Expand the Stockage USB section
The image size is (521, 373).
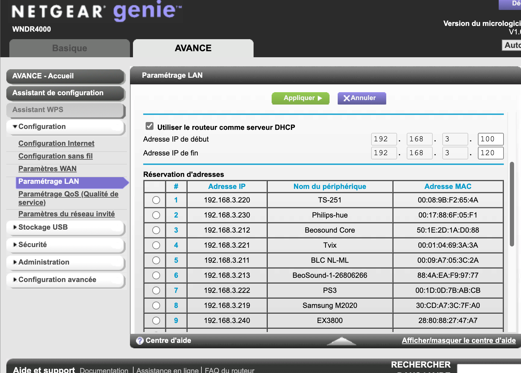coord(65,227)
